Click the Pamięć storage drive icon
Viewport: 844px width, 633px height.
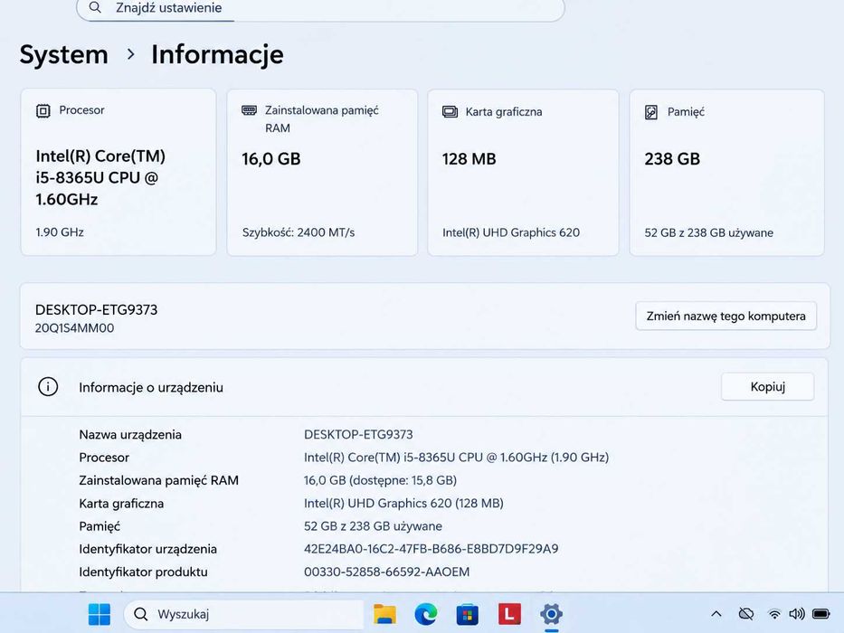(651, 112)
